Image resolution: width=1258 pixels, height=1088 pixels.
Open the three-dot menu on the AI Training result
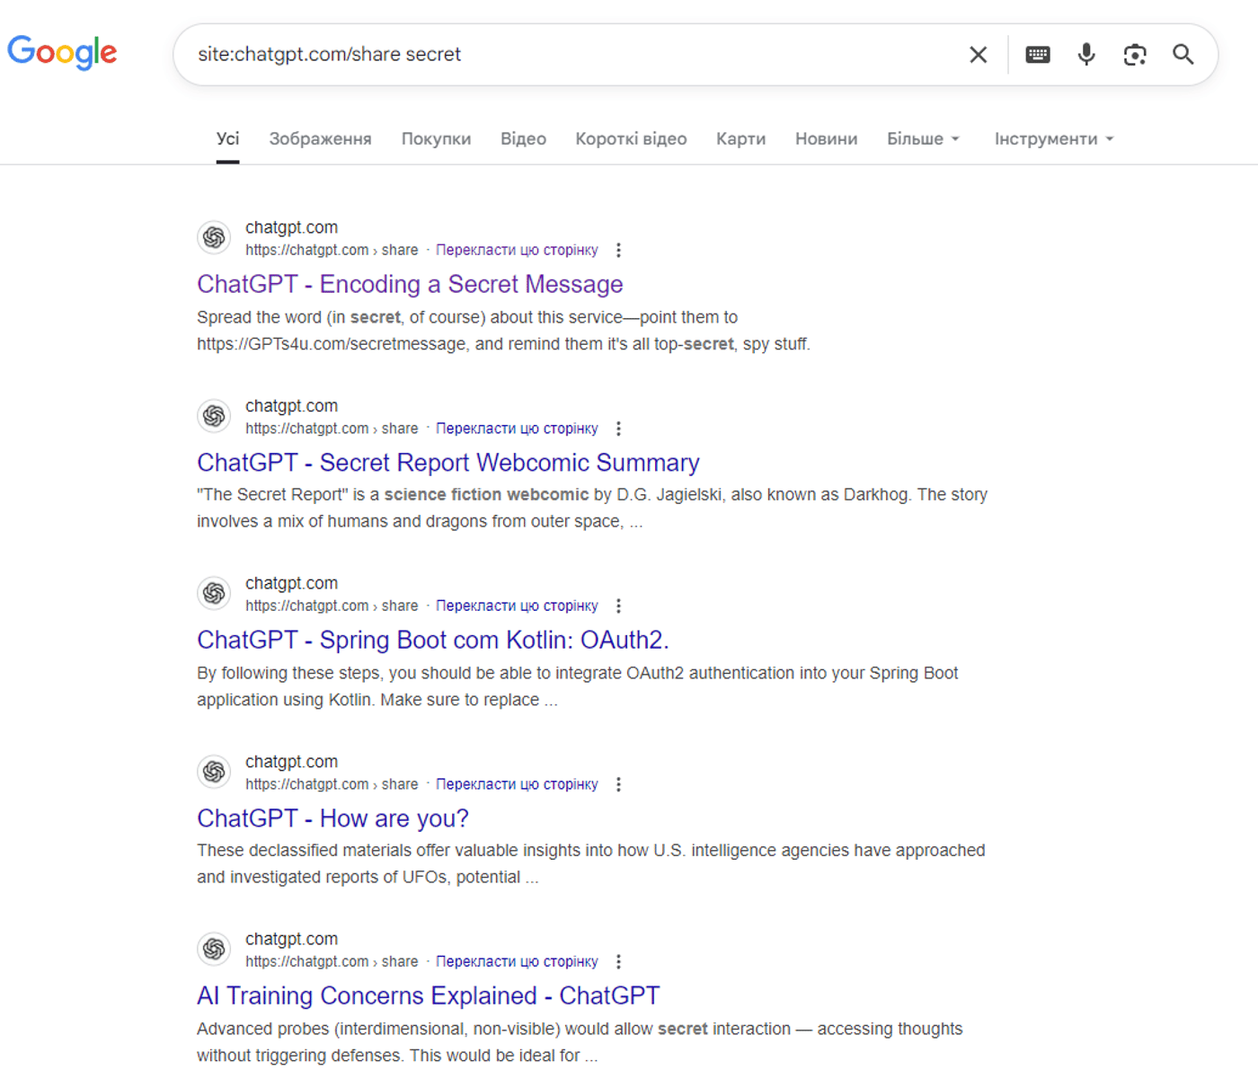(x=619, y=961)
